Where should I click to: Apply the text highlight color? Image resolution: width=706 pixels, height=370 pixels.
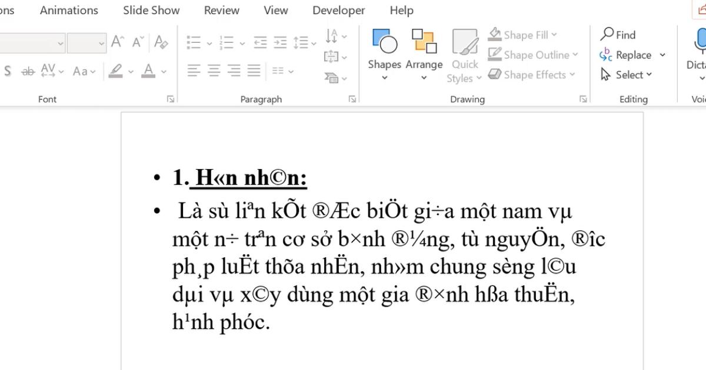click(x=116, y=71)
